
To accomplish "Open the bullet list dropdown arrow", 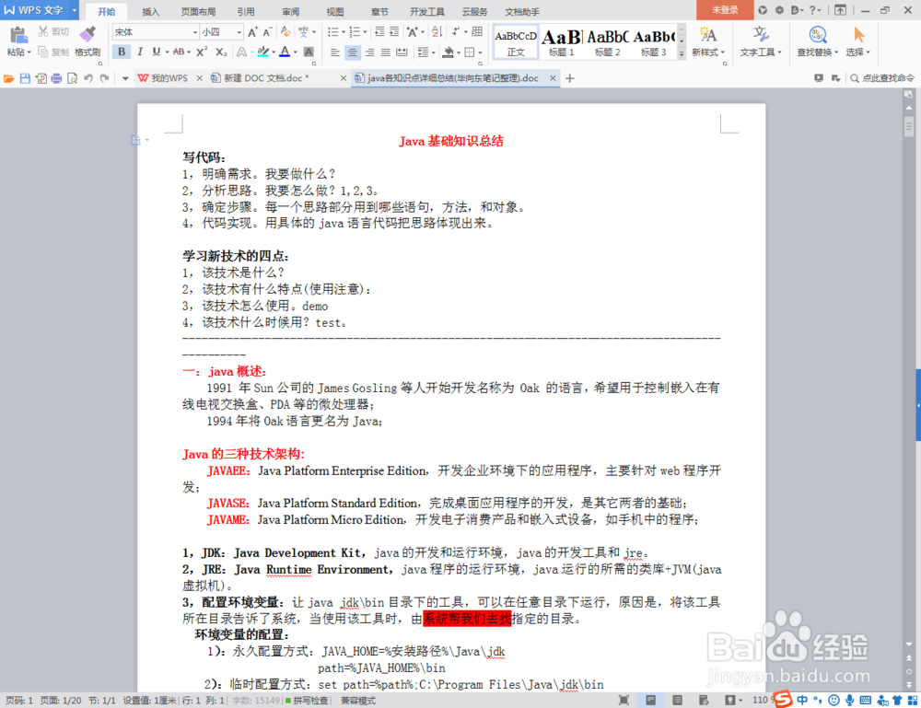I will point(344,32).
